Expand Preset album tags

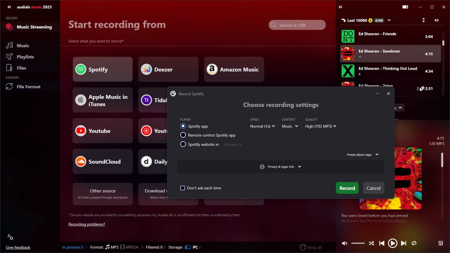click(x=363, y=155)
